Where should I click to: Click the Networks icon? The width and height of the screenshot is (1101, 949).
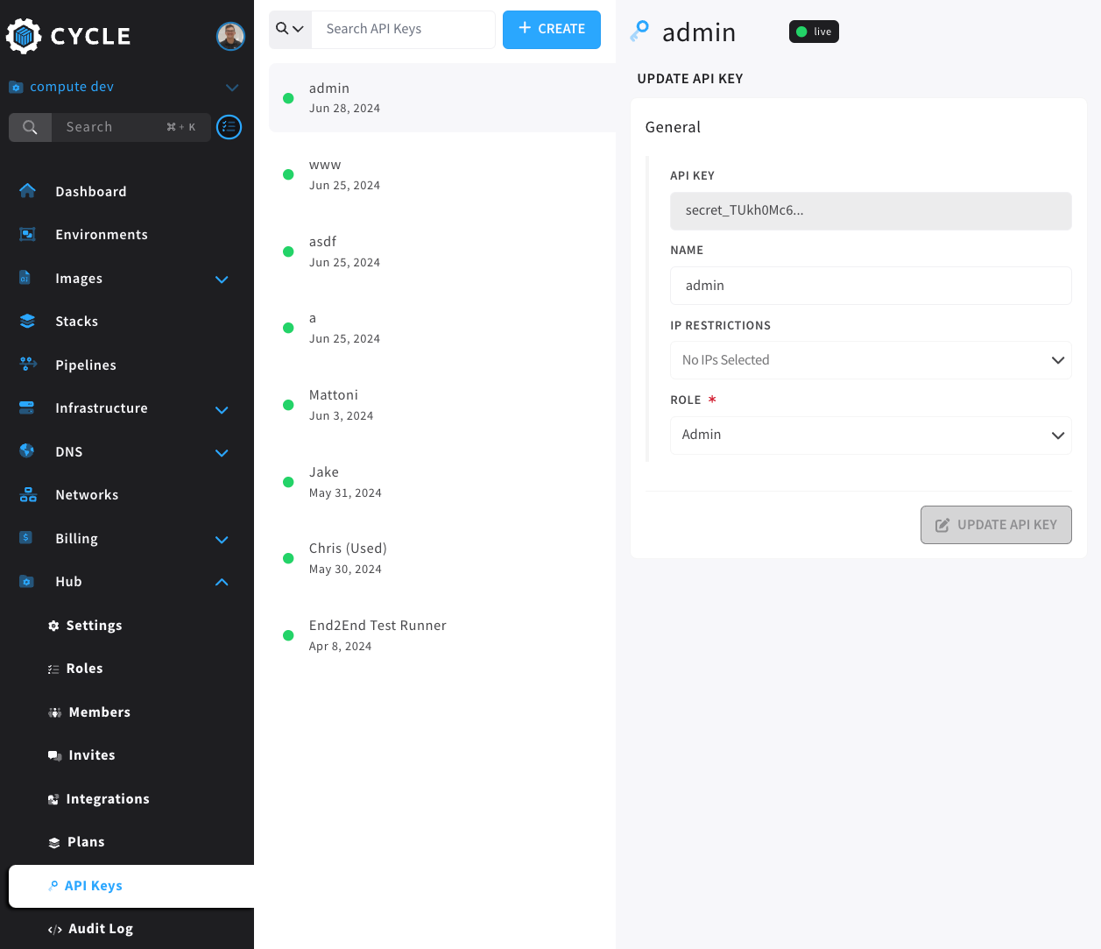click(28, 494)
